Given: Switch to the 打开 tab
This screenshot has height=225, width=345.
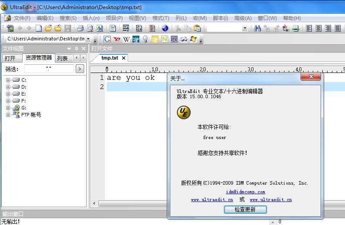Looking at the screenshot, I should point(12,58).
